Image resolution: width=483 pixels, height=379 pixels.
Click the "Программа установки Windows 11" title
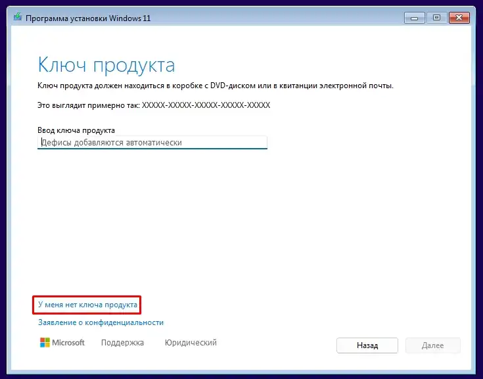pyautogui.click(x=88, y=18)
